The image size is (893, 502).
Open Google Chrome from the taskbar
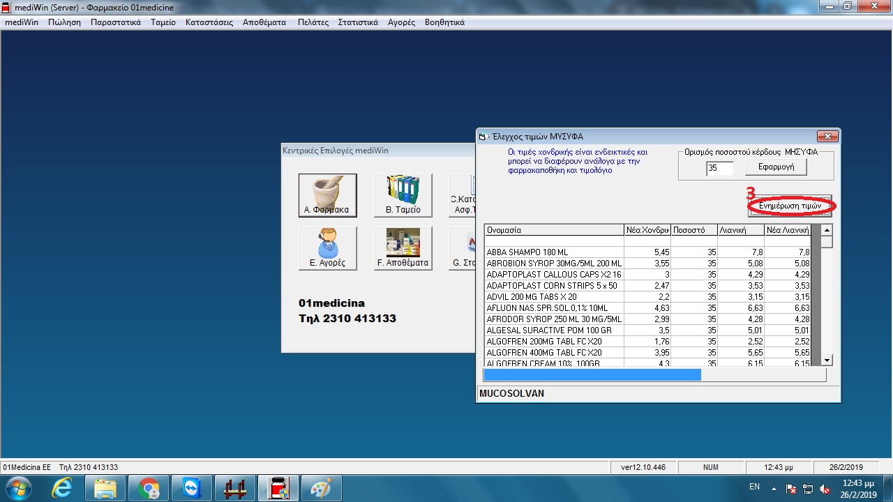pyautogui.click(x=148, y=488)
